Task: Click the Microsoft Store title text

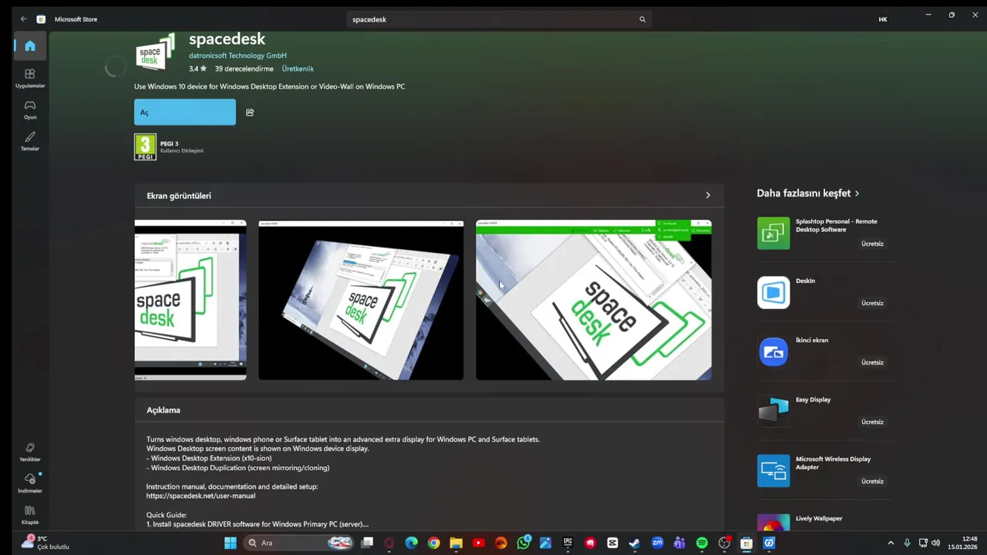Action: [x=76, y=19]
